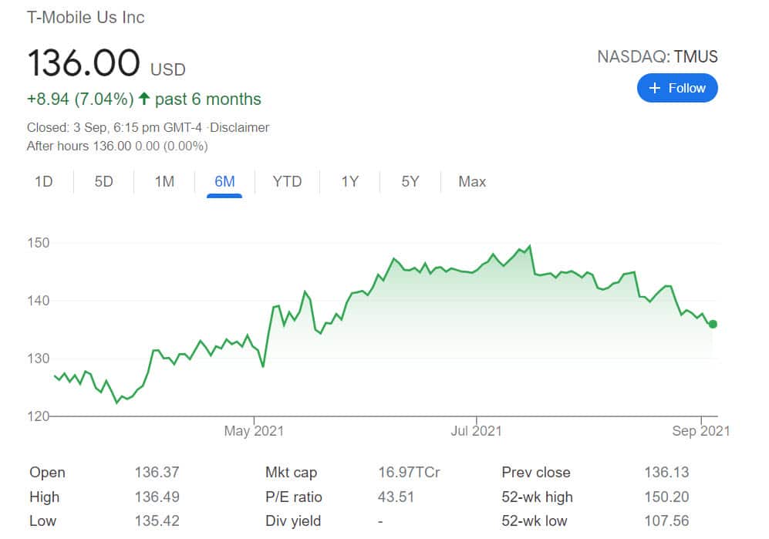The image size is (769, 539).
Task: Open the Disclaimer link
Action: (239, 127)
